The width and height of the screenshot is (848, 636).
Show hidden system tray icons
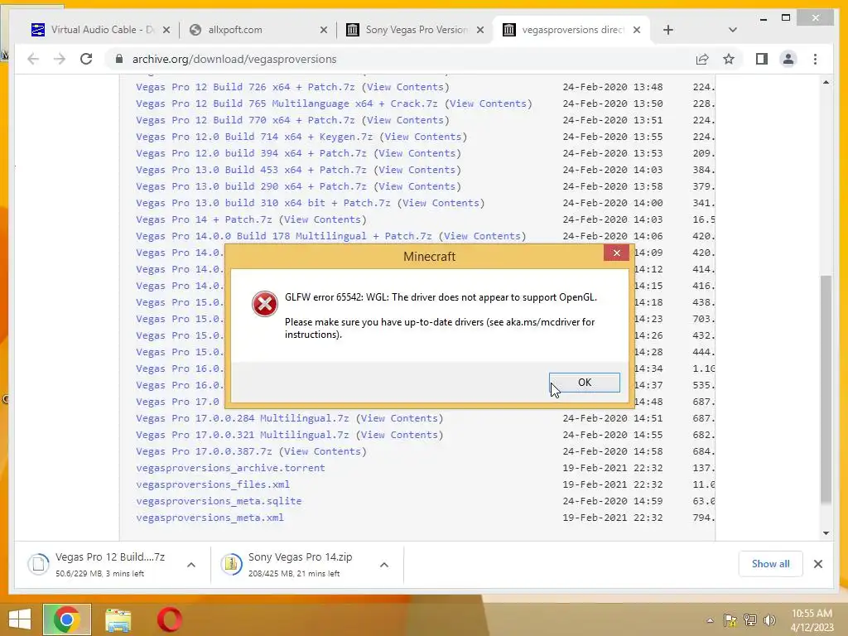point(710,620)
